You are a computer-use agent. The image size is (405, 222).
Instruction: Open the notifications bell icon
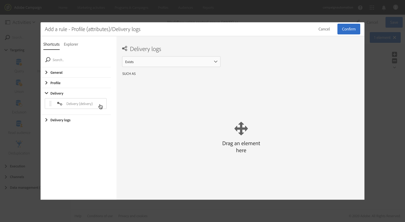(x=384, y=8)
